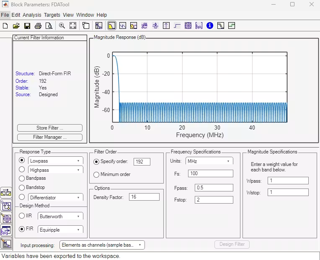This screenshot has width=320, height=260.
Task: Click the Specify order value field
Action: click(x=142, y=162)
